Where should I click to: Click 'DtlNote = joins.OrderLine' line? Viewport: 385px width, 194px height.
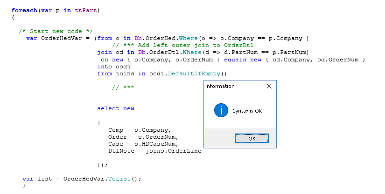155,151
